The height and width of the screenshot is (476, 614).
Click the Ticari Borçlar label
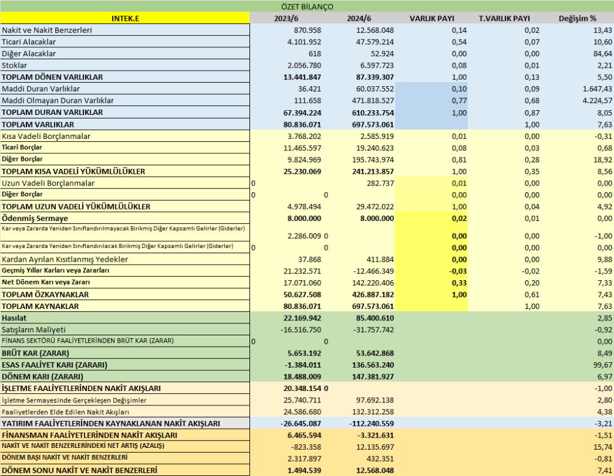coord(22,147)
